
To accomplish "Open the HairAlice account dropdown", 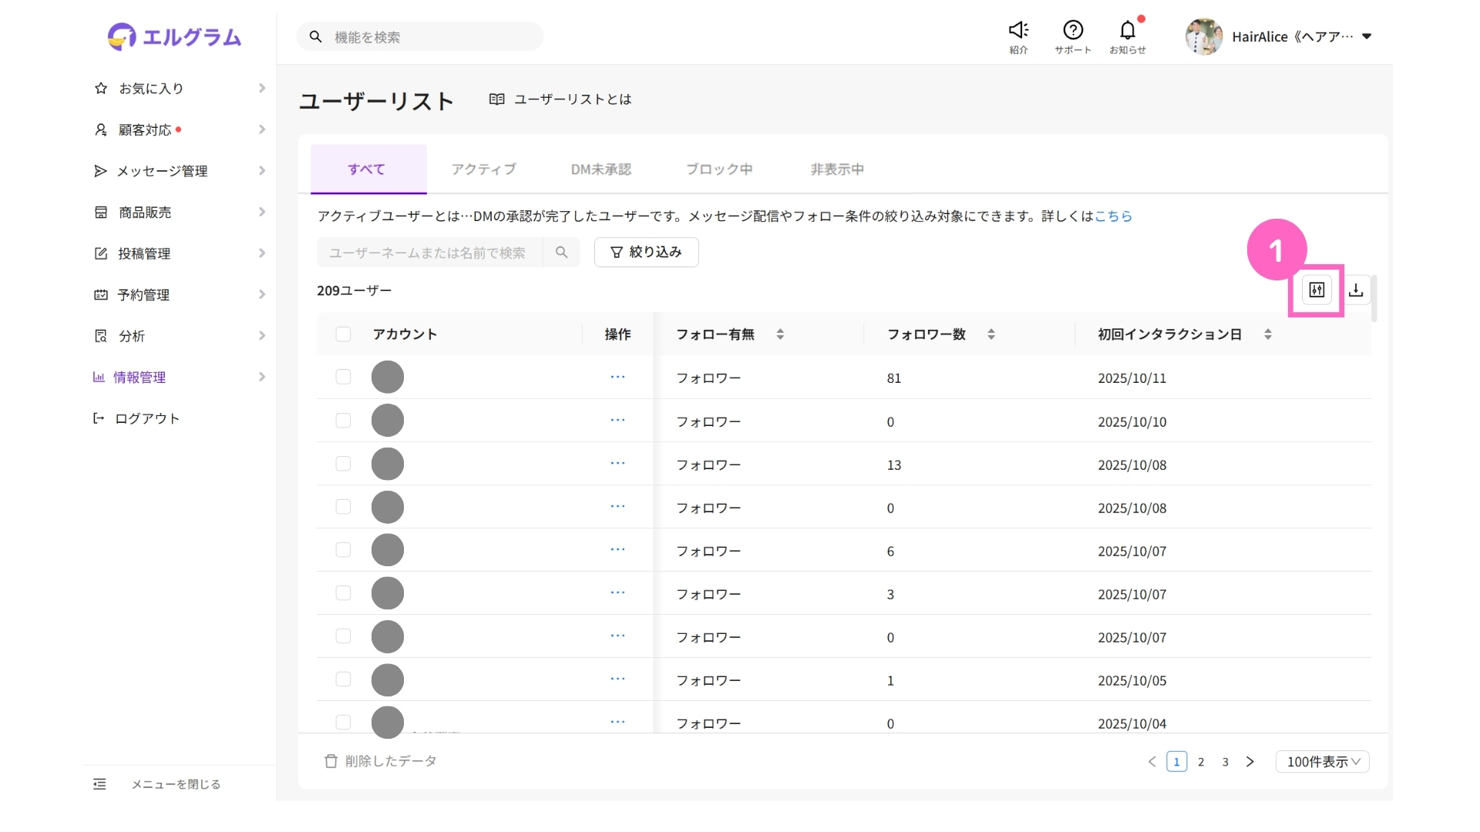I will tap(1291, 37).
